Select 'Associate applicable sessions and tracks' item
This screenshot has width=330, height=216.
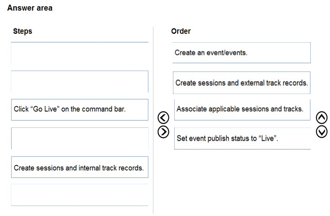point(242,110)
